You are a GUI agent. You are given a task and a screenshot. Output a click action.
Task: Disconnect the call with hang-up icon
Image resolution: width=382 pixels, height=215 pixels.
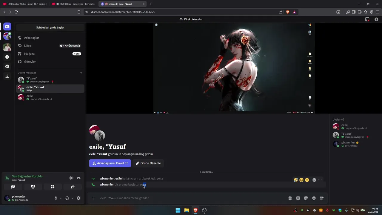[78, 178]
